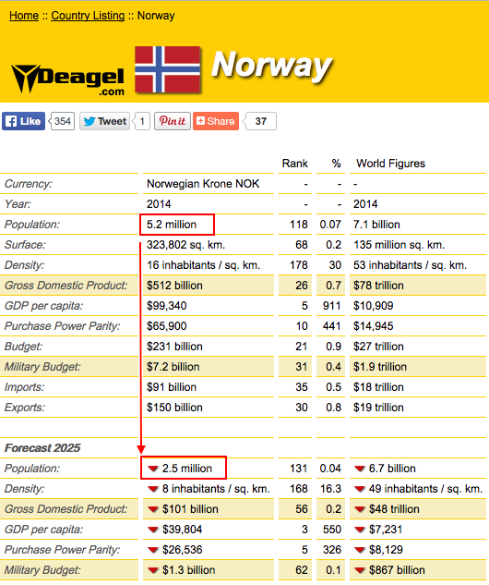Click the Deagel.com logo
This screenshot has height=585, width=489.
click(x=67, y=79)
